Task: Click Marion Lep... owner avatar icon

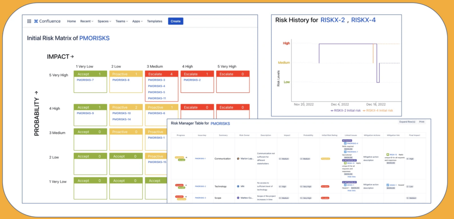Action: (x=238, y=159)
